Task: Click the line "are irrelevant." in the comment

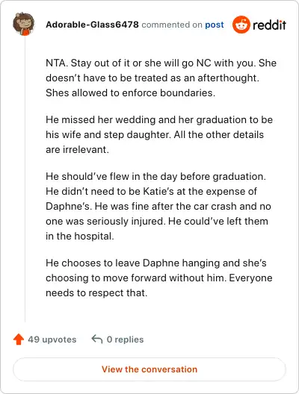Action: 77,150
